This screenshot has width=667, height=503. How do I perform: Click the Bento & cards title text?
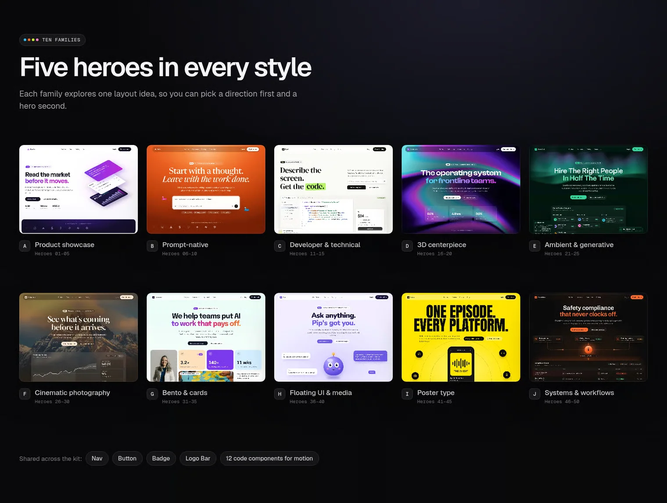pos(185,393)
